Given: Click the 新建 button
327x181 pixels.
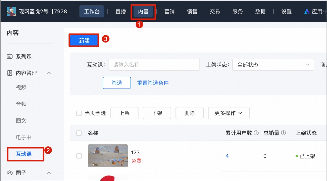Looking at the screenshot, I should point(84,40).
